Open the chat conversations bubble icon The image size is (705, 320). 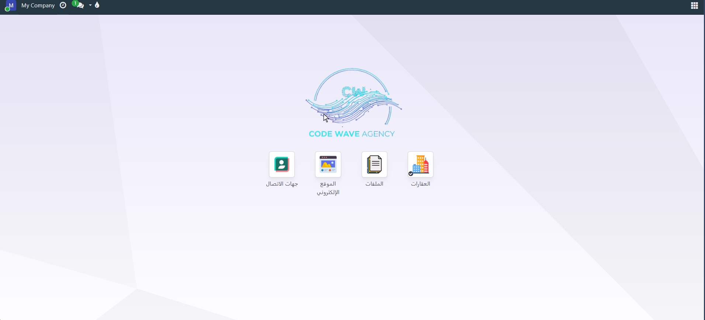[80, 6]
